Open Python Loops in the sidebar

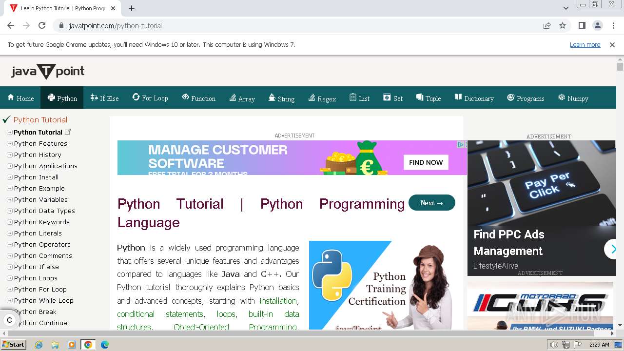click(36, 278)
